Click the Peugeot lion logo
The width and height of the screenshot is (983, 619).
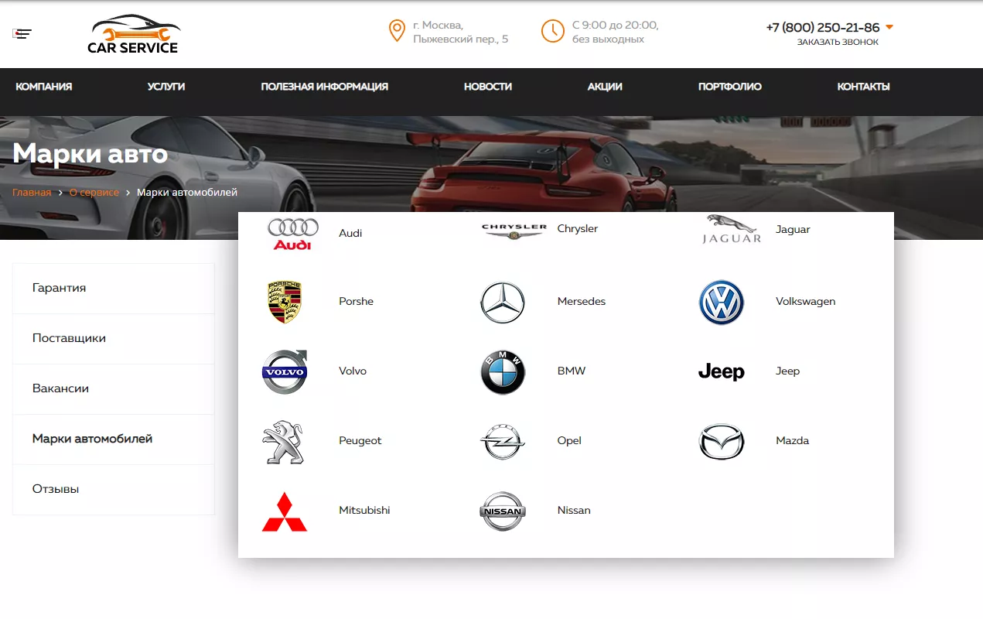(x=282, y=442)
